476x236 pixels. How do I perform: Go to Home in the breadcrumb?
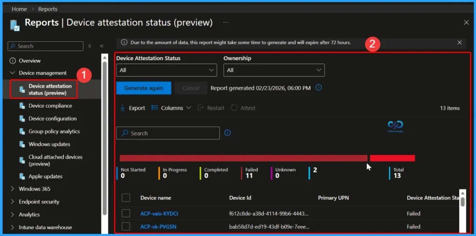tap(20, 9)
